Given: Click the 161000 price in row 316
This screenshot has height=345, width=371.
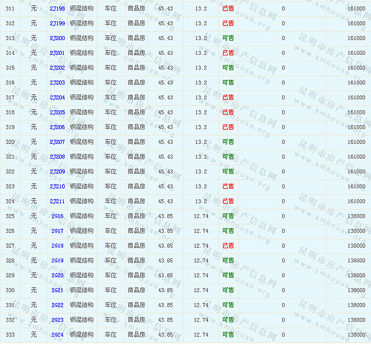Looking at the screenshot, I should pos(356,83).
